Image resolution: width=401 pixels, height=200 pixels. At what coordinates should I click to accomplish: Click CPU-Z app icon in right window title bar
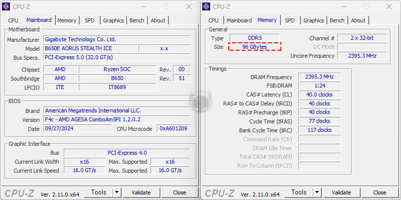[206, 6]
